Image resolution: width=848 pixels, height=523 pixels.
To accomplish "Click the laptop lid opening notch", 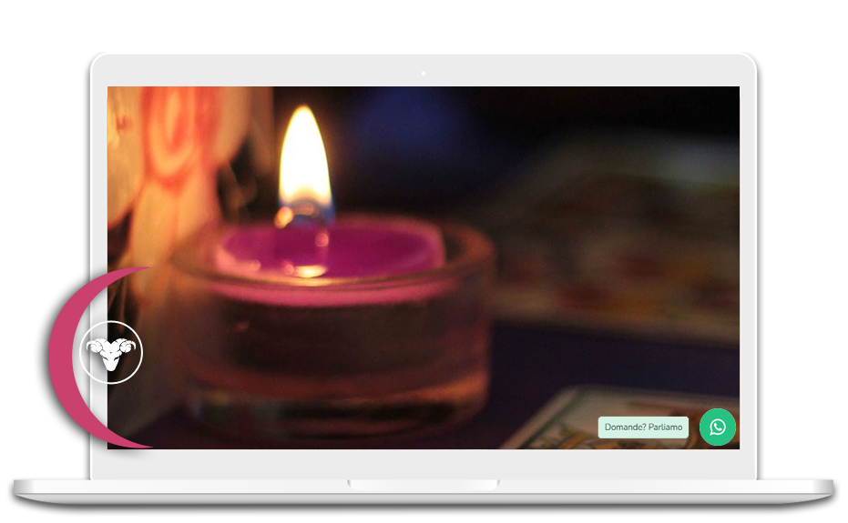I will click(424, 484).
